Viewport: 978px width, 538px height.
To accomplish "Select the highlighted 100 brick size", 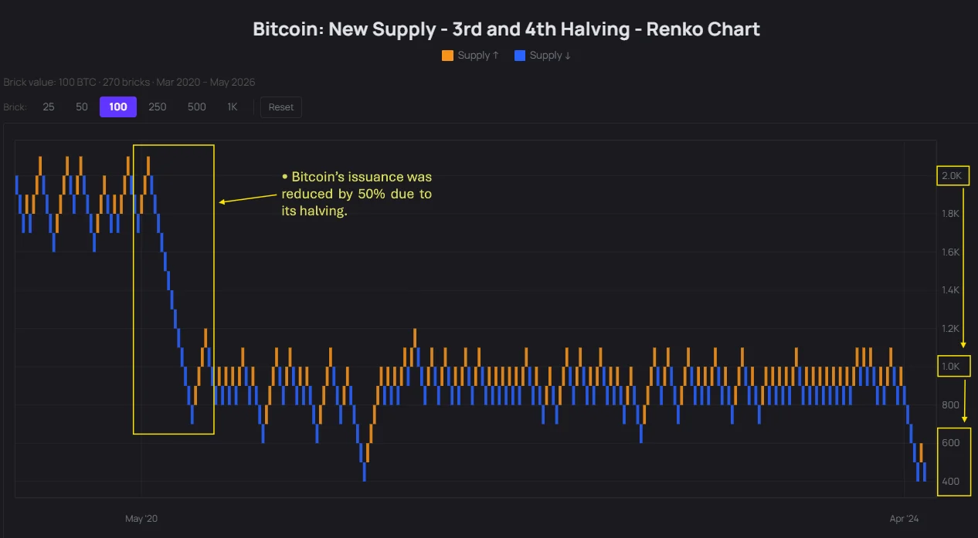I will pyautogui.click(x=118, y=107).
